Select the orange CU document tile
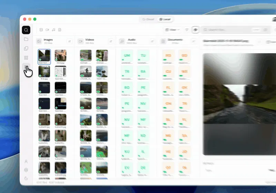This screenshot has width=276, height=193. coord(168,71)
